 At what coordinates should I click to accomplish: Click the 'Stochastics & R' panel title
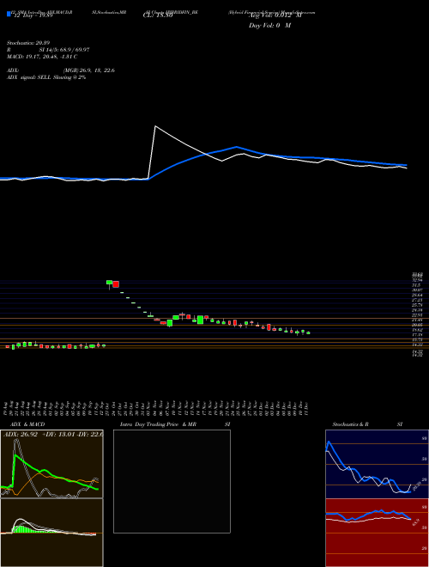pos(350,424)
